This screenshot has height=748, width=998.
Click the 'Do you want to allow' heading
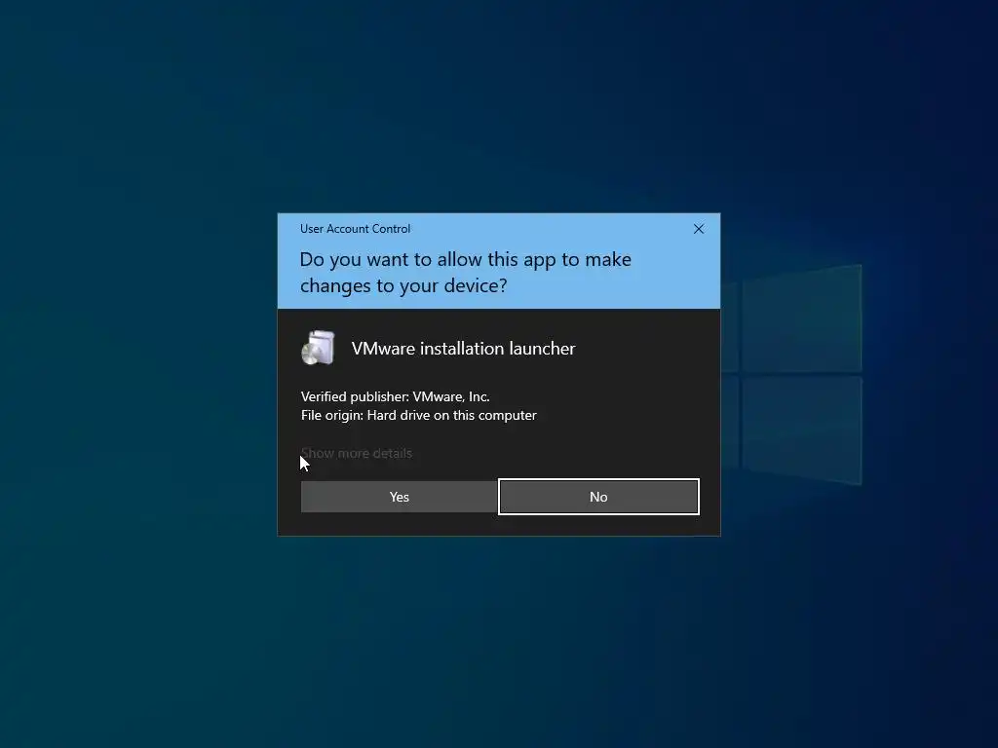tap(465, 273)
